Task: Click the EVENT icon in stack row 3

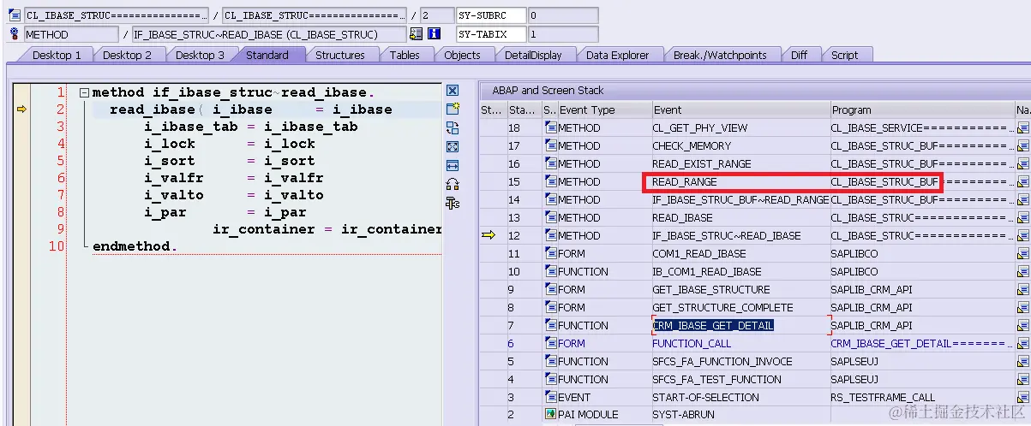Action: [551, 398]
